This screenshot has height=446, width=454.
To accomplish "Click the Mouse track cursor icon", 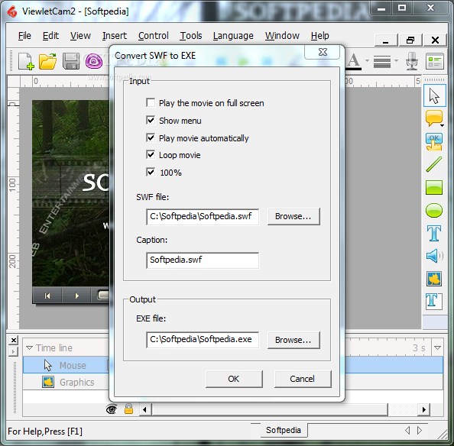I will click(x=48, y=365).
